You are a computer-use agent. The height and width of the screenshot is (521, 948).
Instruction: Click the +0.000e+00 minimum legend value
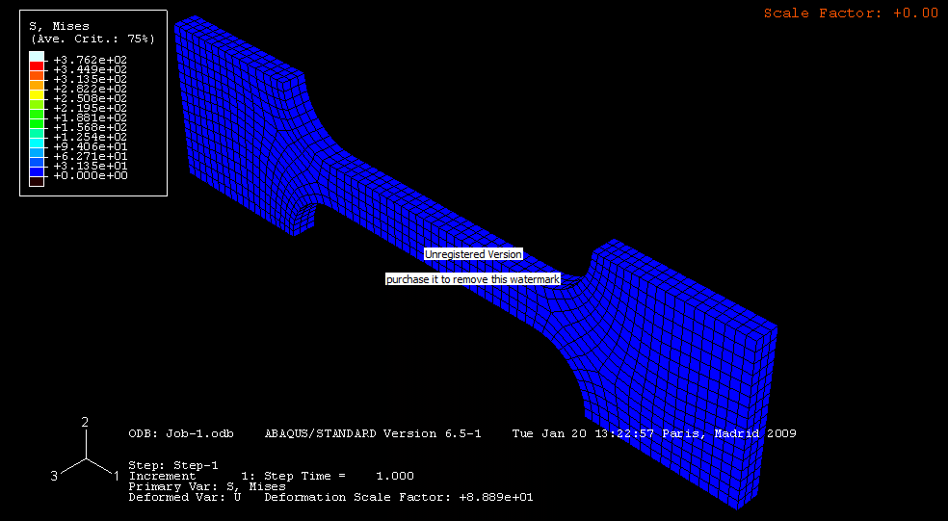point(90,175)
